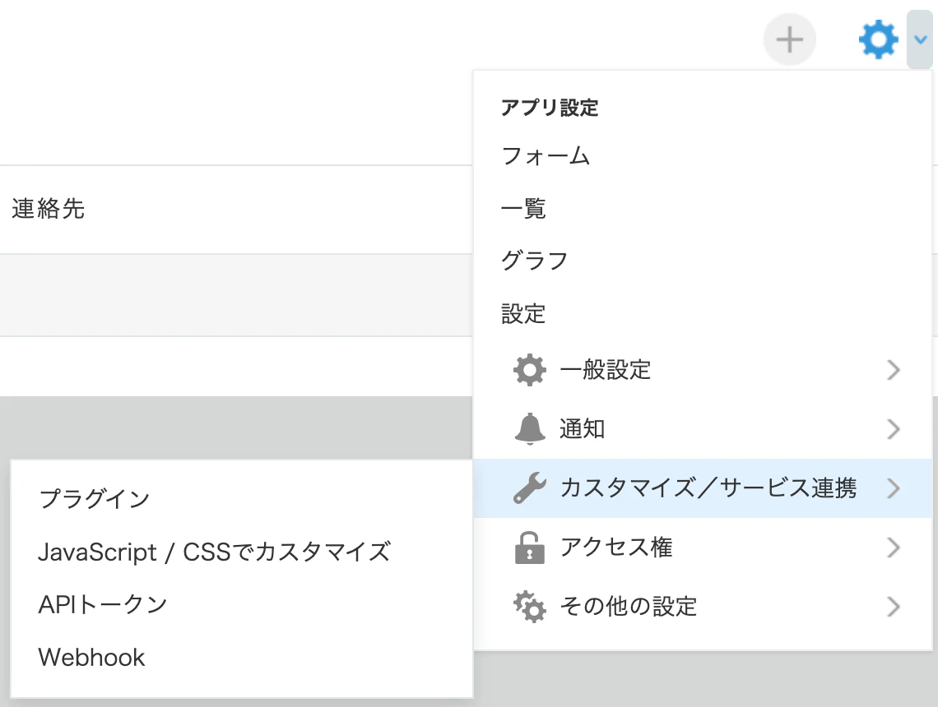This screenshot has width=938, height=707.
Task: Select the グラフ menu item
Action: tap(534, 261)
